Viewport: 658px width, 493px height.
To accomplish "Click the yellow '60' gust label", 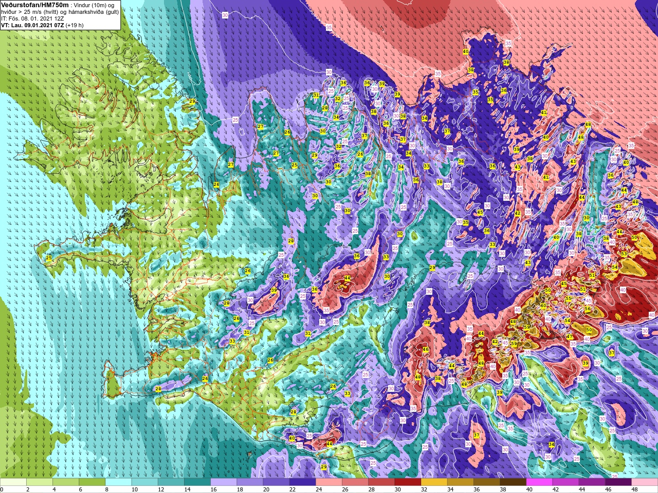I will pyautogui.click(x=543, y=306).
